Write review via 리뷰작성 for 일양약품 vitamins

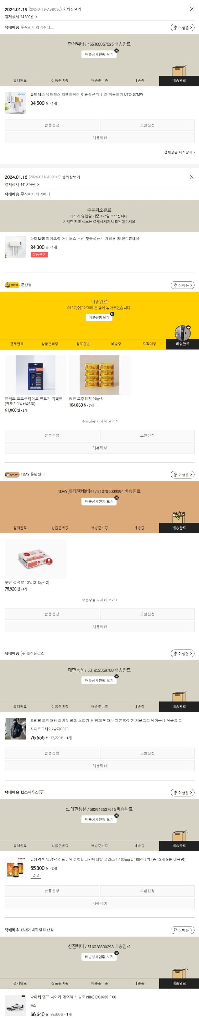point(99,903)
